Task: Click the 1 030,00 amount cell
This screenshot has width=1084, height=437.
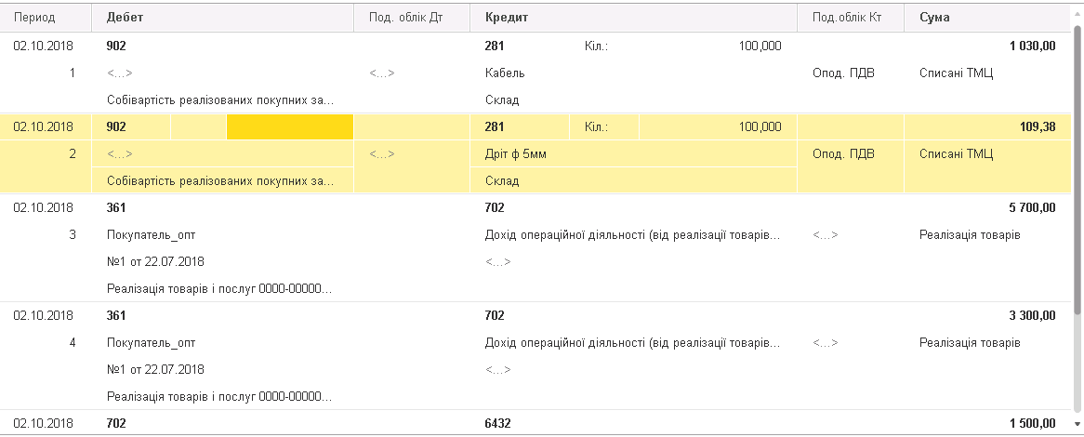Action: coord(1032,46)
